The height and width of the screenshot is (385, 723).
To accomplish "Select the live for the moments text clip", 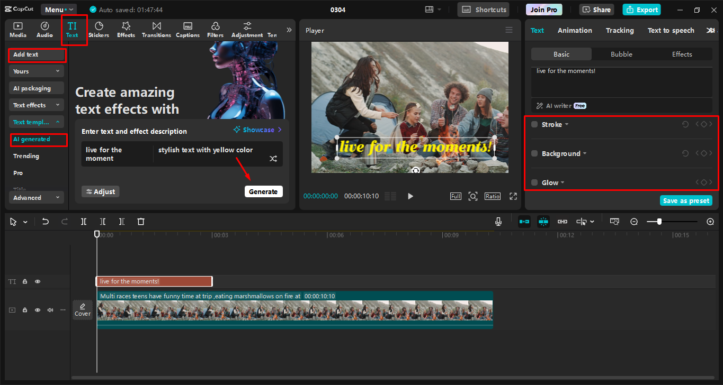I will tap(154, 281).
